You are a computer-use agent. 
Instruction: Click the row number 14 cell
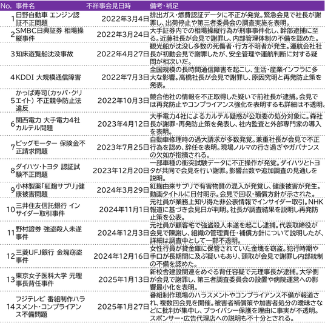coord(11,307)
